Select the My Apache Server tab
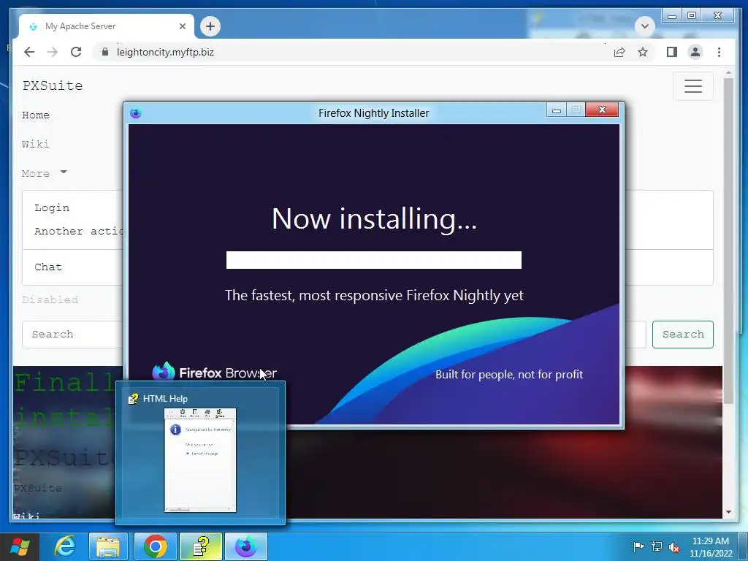Image resolution: width=748 pixels, height=561 pixels. 107,26
